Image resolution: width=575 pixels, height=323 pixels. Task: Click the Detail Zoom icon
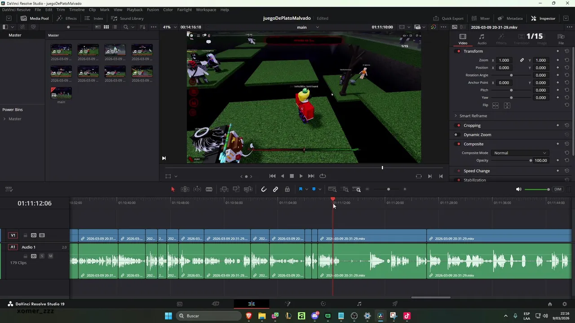pos(345,189)
